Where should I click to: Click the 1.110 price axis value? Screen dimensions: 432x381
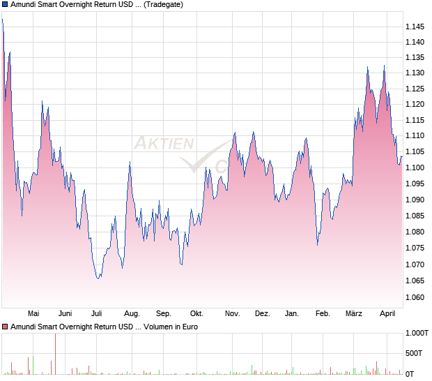[415, 136]
